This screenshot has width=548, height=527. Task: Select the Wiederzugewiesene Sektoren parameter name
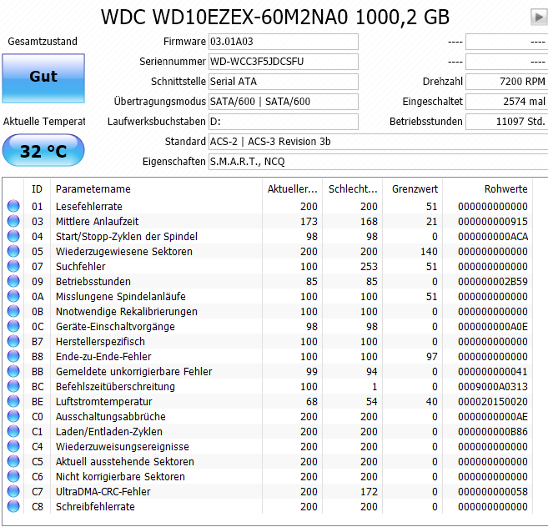pos(124,251)
